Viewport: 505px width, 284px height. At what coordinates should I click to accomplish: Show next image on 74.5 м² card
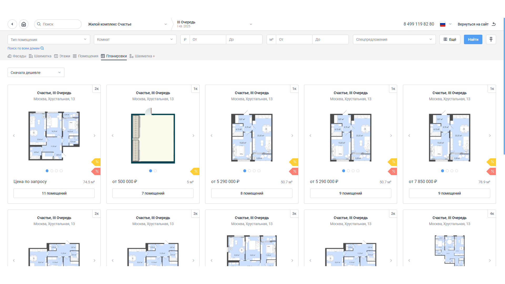point(94,136)
